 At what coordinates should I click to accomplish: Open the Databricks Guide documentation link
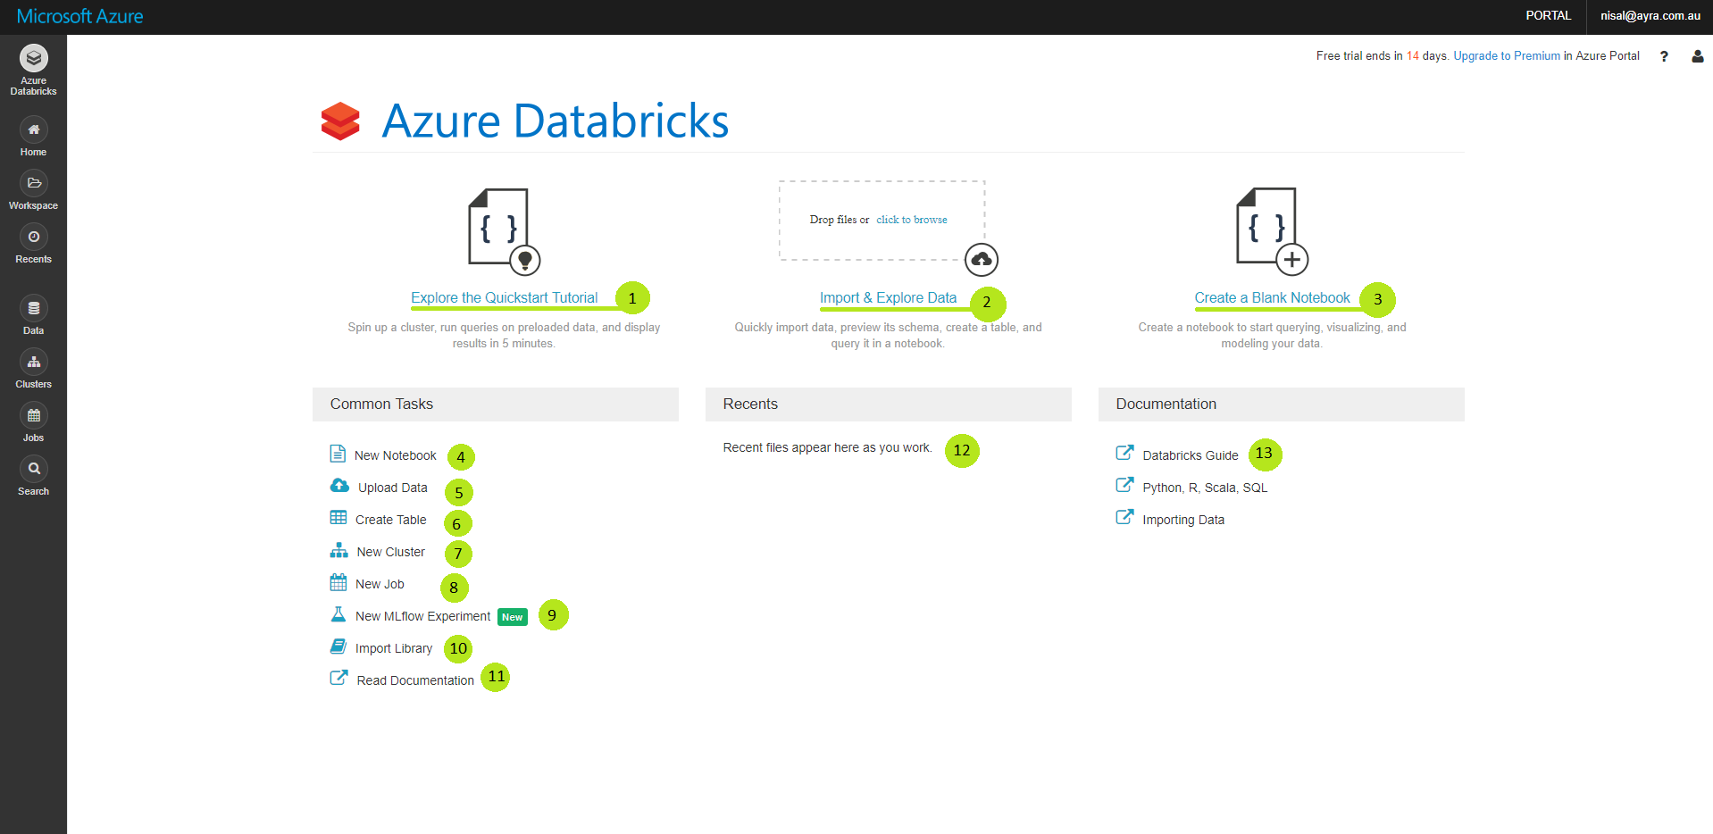click(x=1191, y=455)
